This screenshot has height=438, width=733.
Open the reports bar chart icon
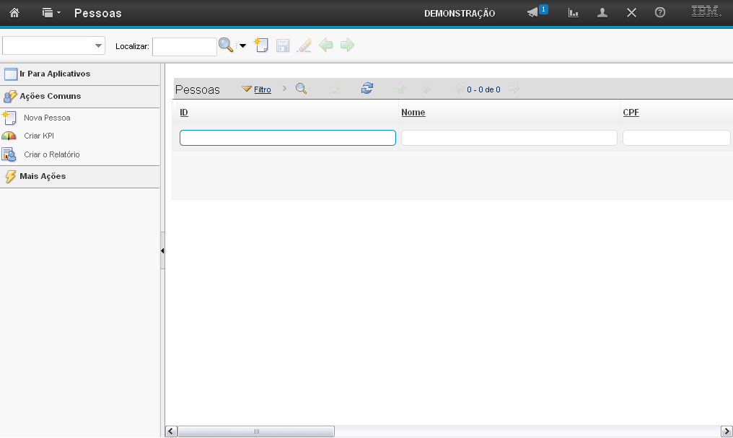tap(574, 13)
